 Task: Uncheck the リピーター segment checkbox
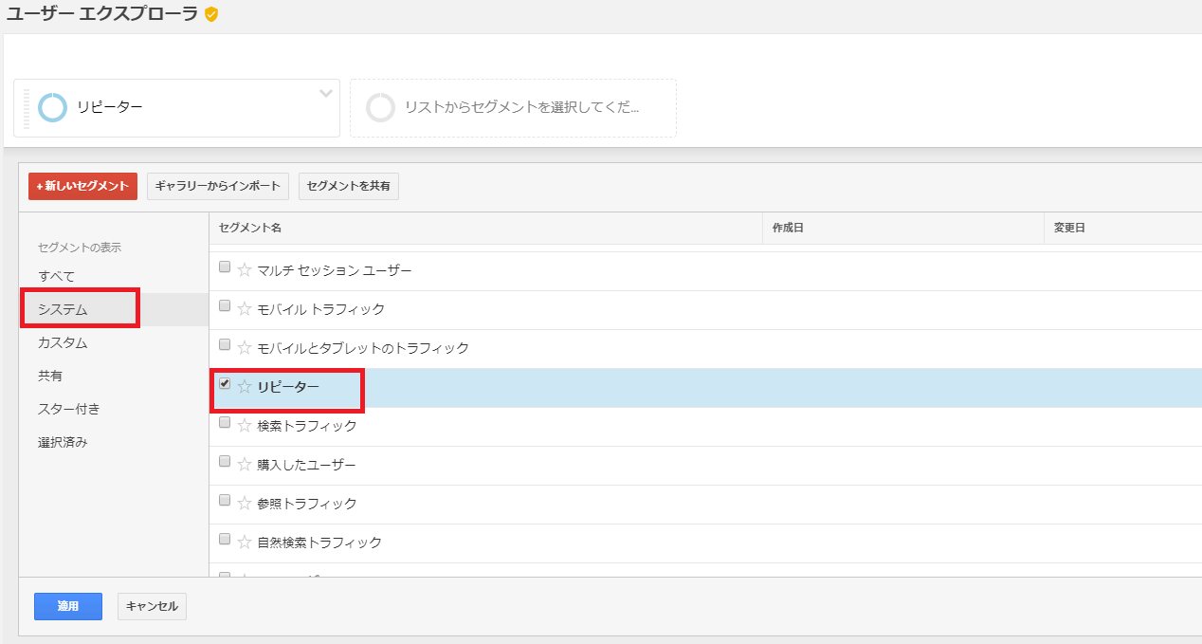click(x=225, y=383)
